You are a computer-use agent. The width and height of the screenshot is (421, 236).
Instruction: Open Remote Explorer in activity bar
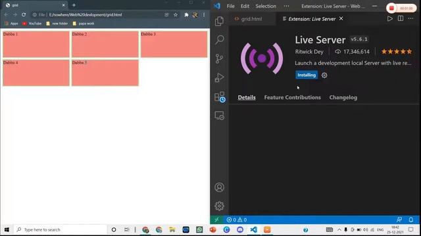point(219,115)
